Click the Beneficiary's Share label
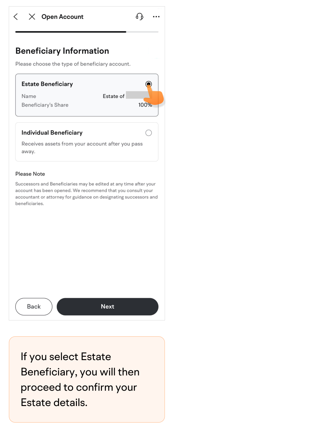This screenshot has width=335, height=441. (45, 105)
